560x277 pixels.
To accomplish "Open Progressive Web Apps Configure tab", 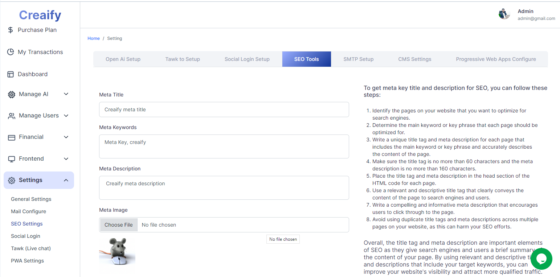I will 496,59.
